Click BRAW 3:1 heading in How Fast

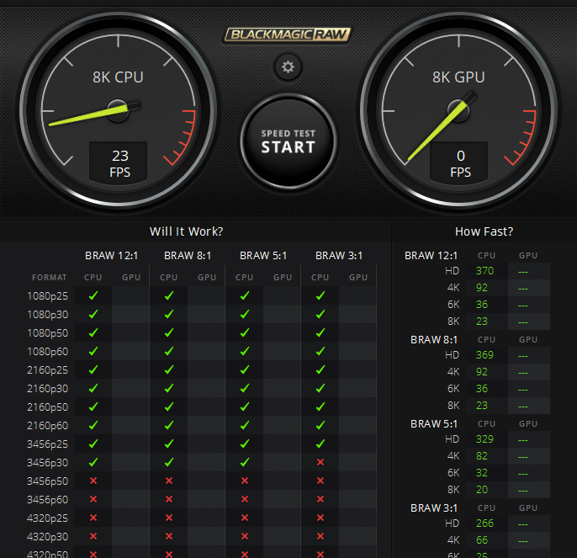coord(434,508)
